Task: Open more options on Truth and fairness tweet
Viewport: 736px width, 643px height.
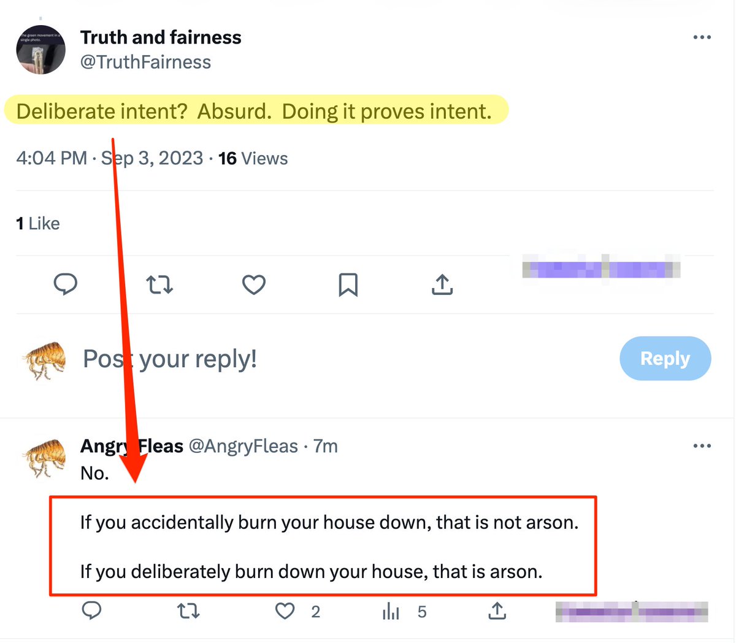Action: coord(702,37)
